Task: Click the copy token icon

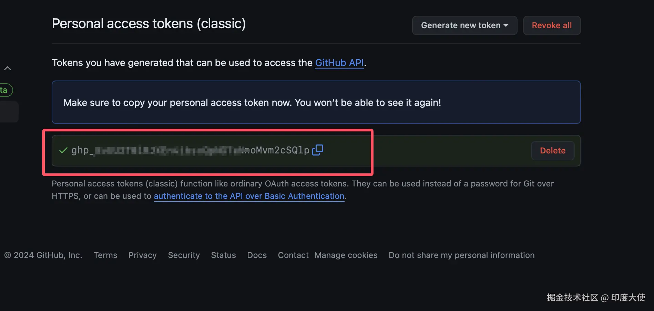Action: [x=317, y=150]
